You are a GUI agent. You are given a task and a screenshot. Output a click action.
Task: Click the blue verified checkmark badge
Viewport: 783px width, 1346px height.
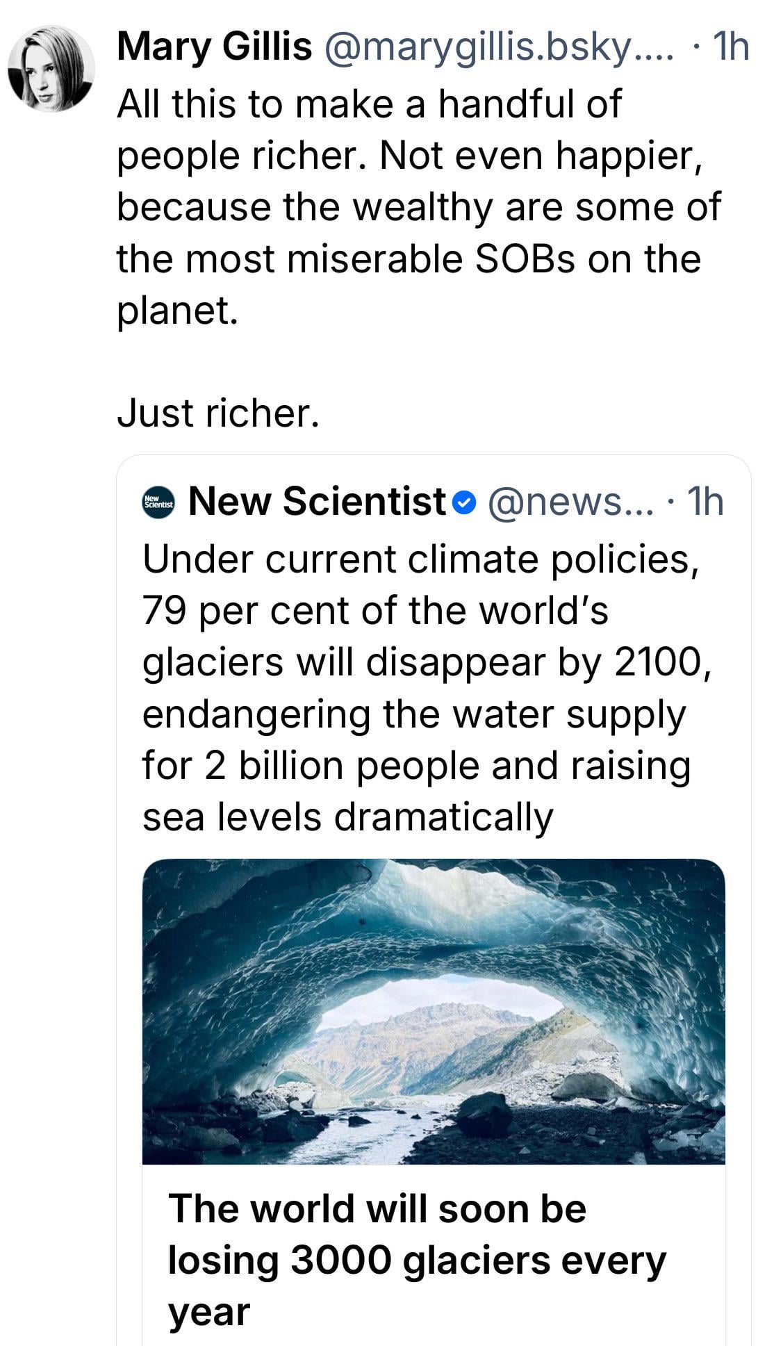464,502
